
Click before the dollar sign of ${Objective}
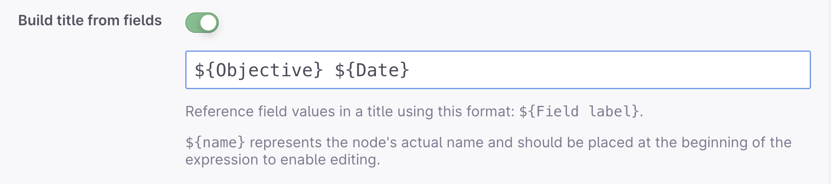194,70
